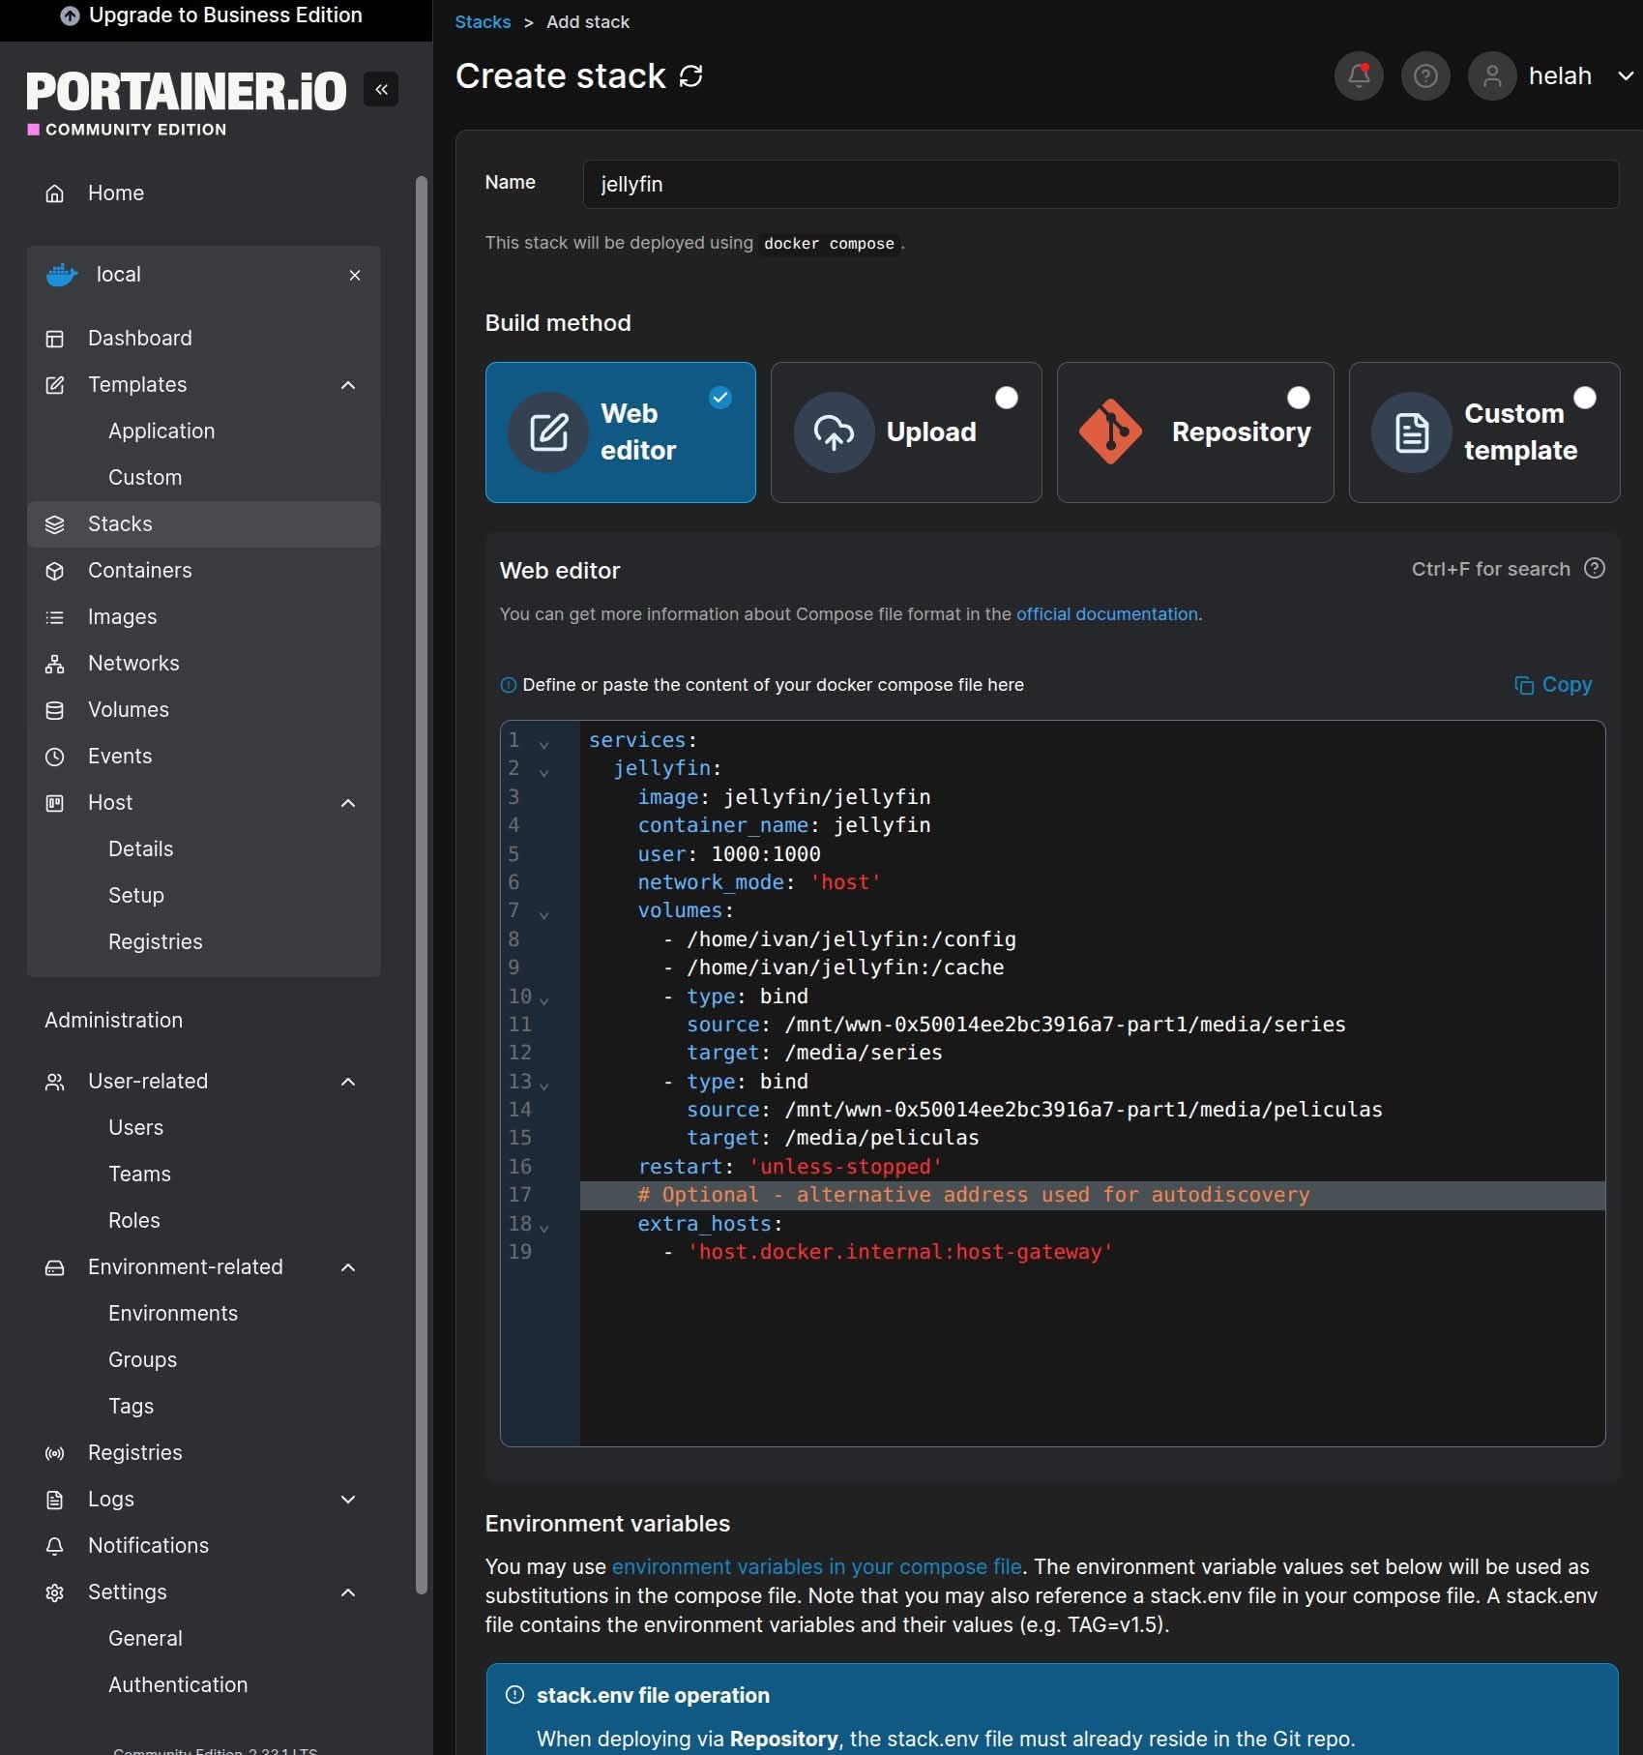Open the notifications bell icon

click(x=1359, y=75)
